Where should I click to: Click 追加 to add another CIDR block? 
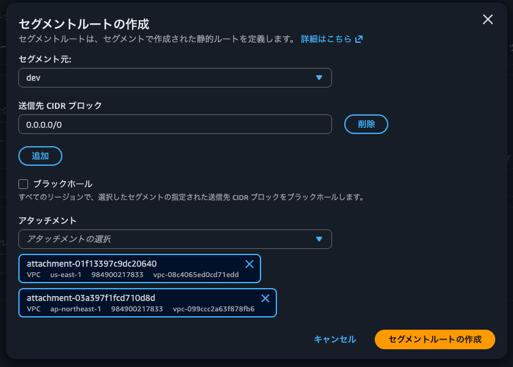40,156
